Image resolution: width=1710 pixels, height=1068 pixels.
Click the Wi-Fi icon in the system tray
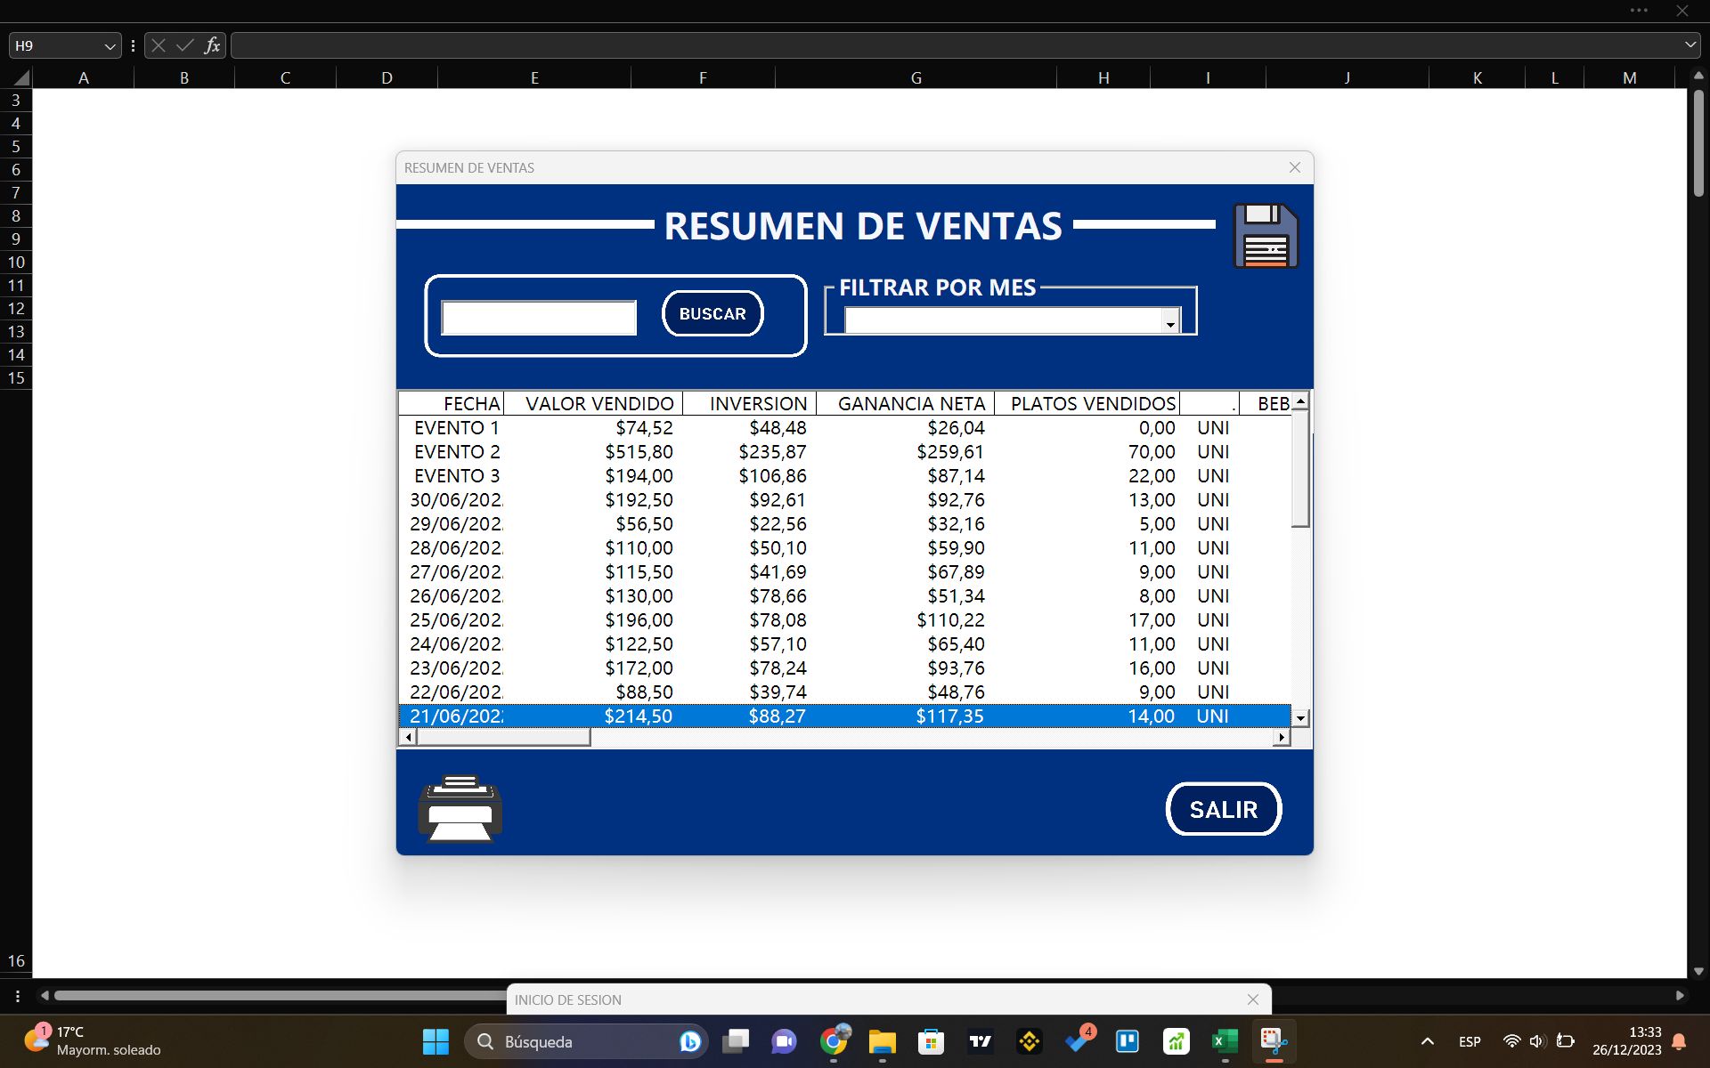(x=1511, y=1040)
